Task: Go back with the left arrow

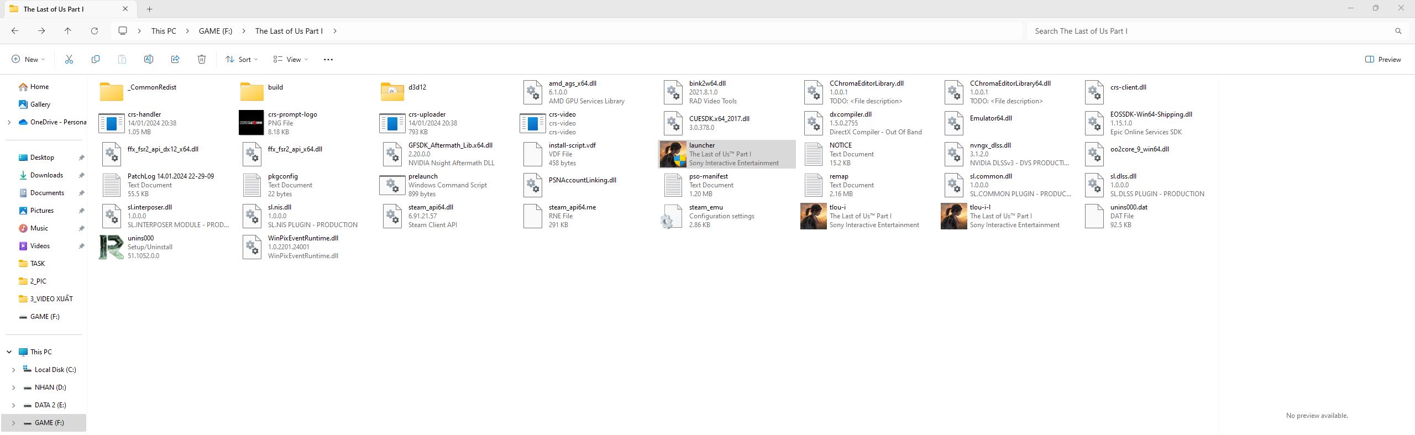Action: pos(15,31)
